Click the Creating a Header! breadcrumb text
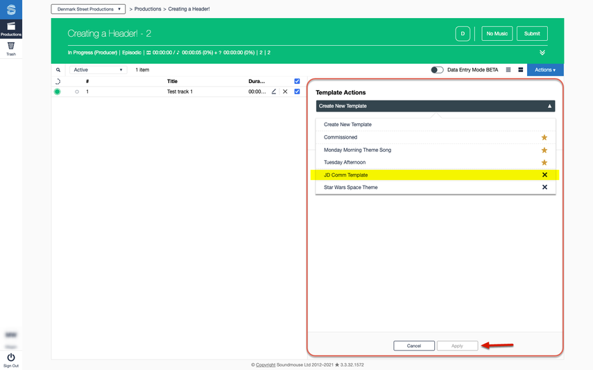The height and width of the screenshot is (370, 593). [189, 9]
